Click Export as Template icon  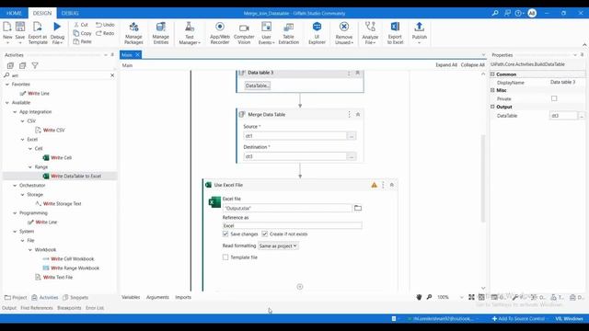(37, 27)
